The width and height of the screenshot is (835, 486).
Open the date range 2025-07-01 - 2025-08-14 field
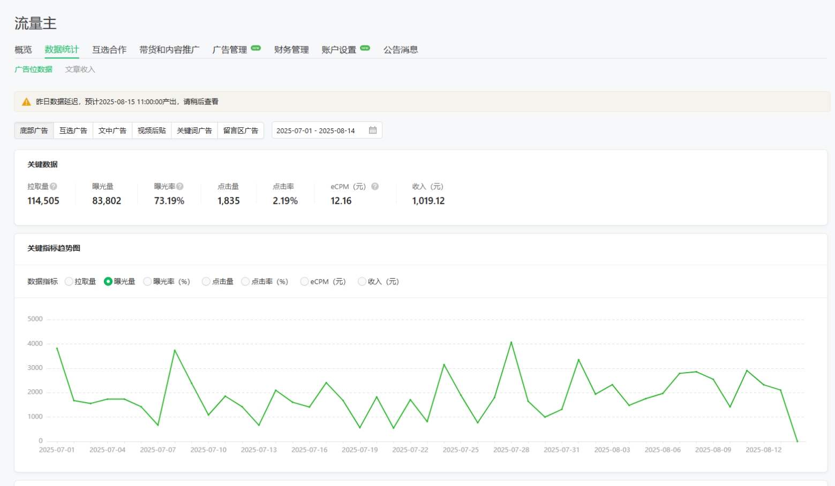(x=327, y=130)
